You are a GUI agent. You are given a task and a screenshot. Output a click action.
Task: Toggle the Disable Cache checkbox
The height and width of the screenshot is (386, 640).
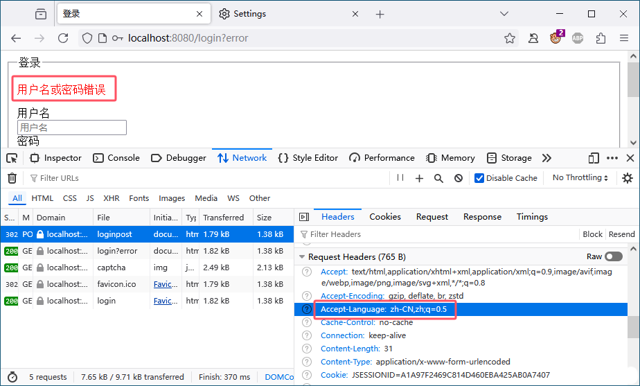coord(479,178)
